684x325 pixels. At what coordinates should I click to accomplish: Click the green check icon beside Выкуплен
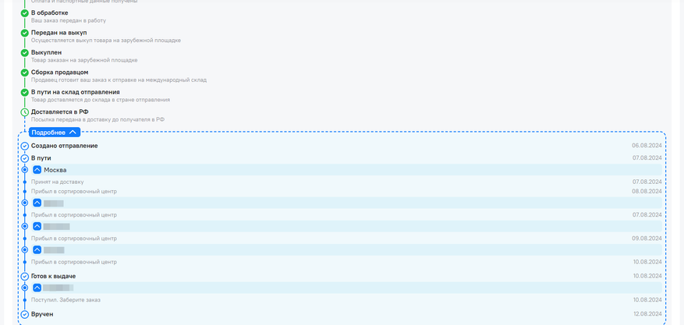25,53
